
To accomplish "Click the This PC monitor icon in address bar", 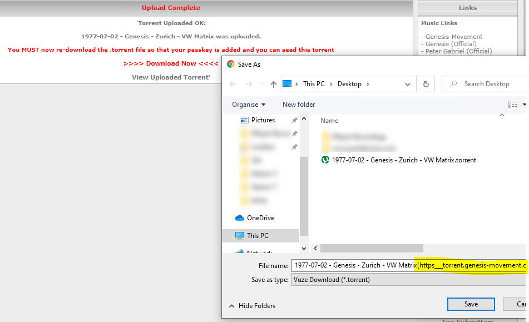I will pos(287,83).
